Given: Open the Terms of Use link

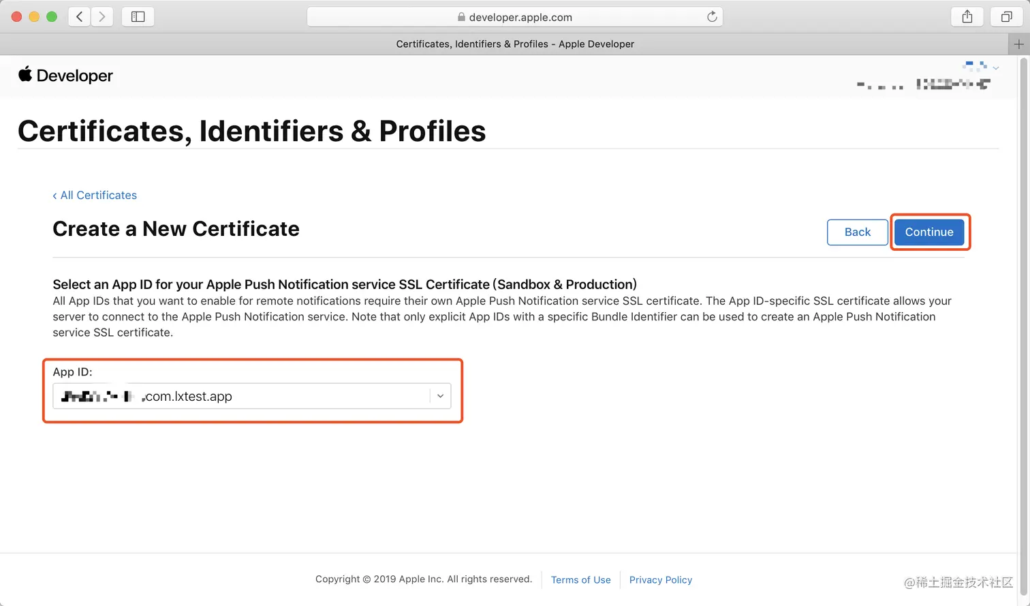Looking at the screenshot, I should point(580,580).
